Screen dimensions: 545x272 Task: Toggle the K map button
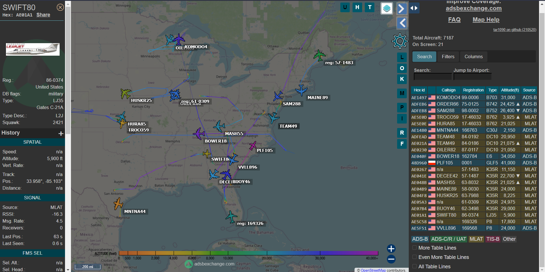click(402, 79)
